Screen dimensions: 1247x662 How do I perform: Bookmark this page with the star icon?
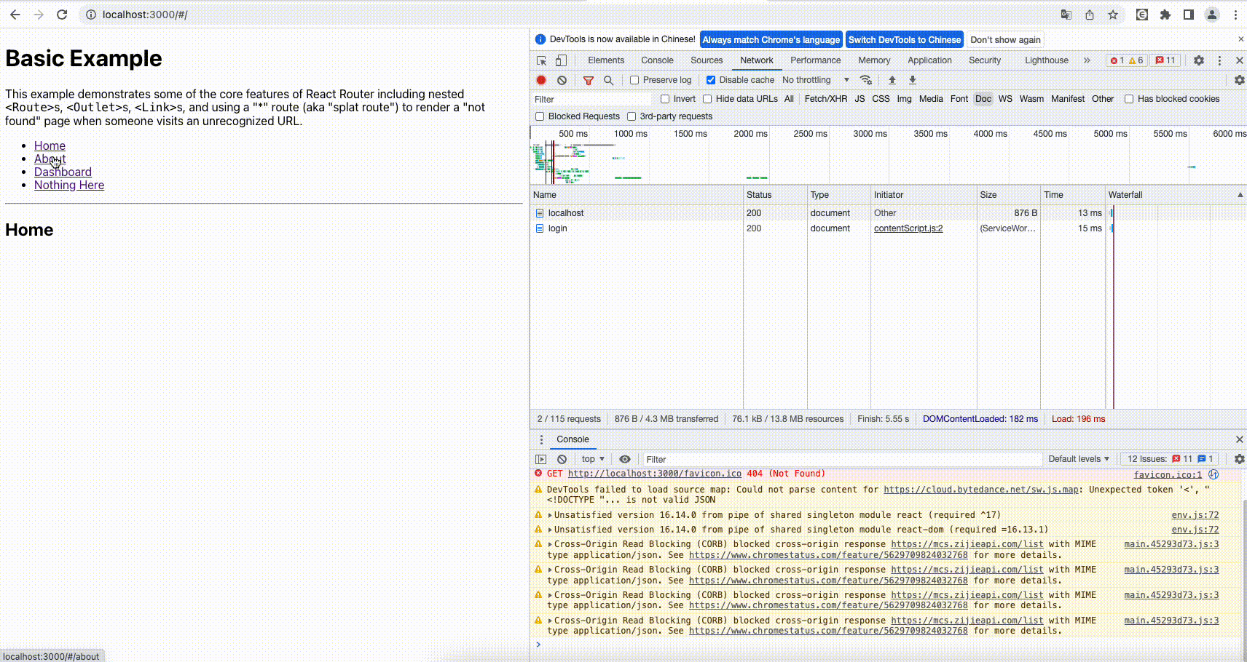coord(1113,15)
